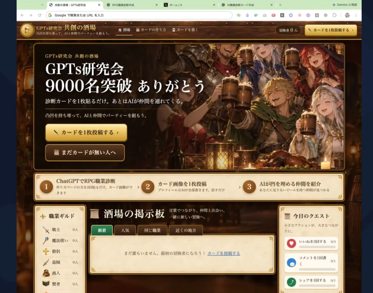Click the magic staff icon beside 魔法使い
Image resolution: width=373 pixels, height=293 pixels.
pos(46,241)
